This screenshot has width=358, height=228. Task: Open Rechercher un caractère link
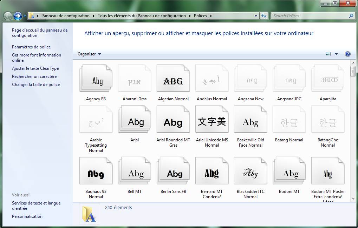pos(34,76)
